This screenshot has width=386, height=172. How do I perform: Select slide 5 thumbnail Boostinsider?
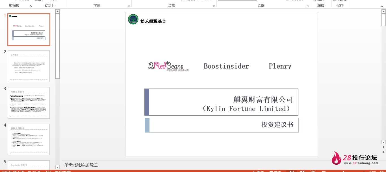click(29, 165)
